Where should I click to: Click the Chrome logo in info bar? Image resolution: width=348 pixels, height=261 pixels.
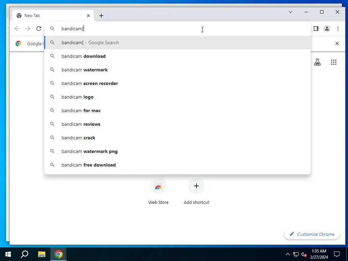pyautogui.click(x=18, y=43)
